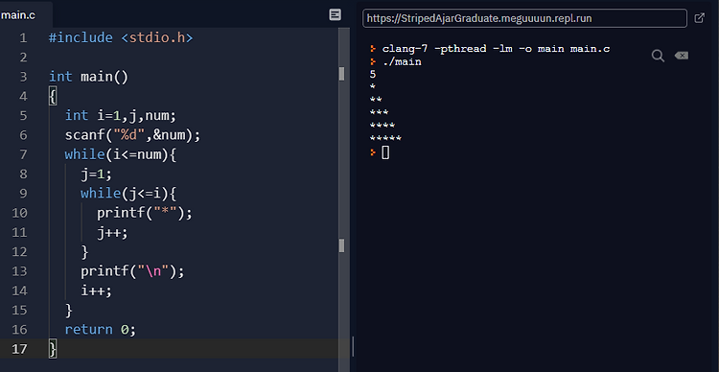
Task: Click the 'clang-7 -pthread' compile command line
Action: (x=497, y=49)
